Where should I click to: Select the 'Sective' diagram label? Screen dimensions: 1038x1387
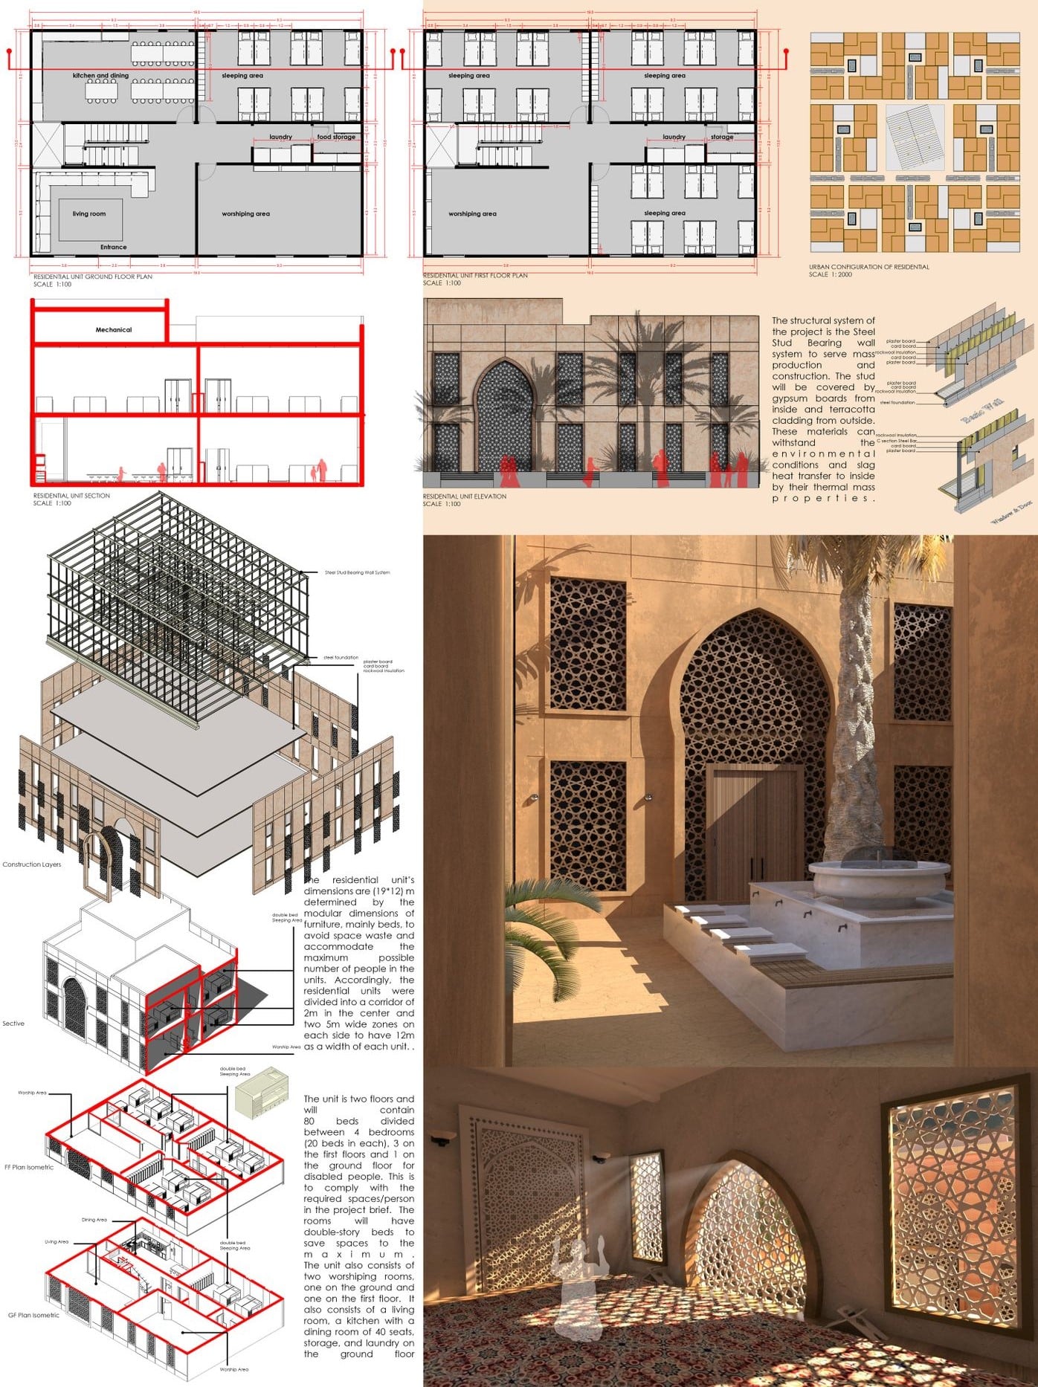[x=13, y=1024]
